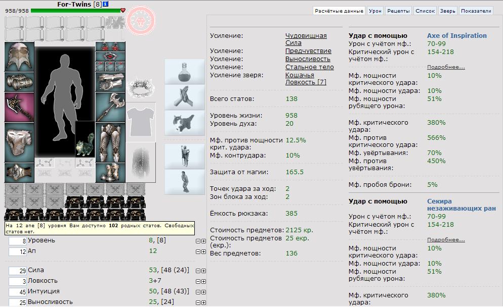Open Стальное тело buff link
The width and height of the screenshot is (503, 307).
coord(310,67)
